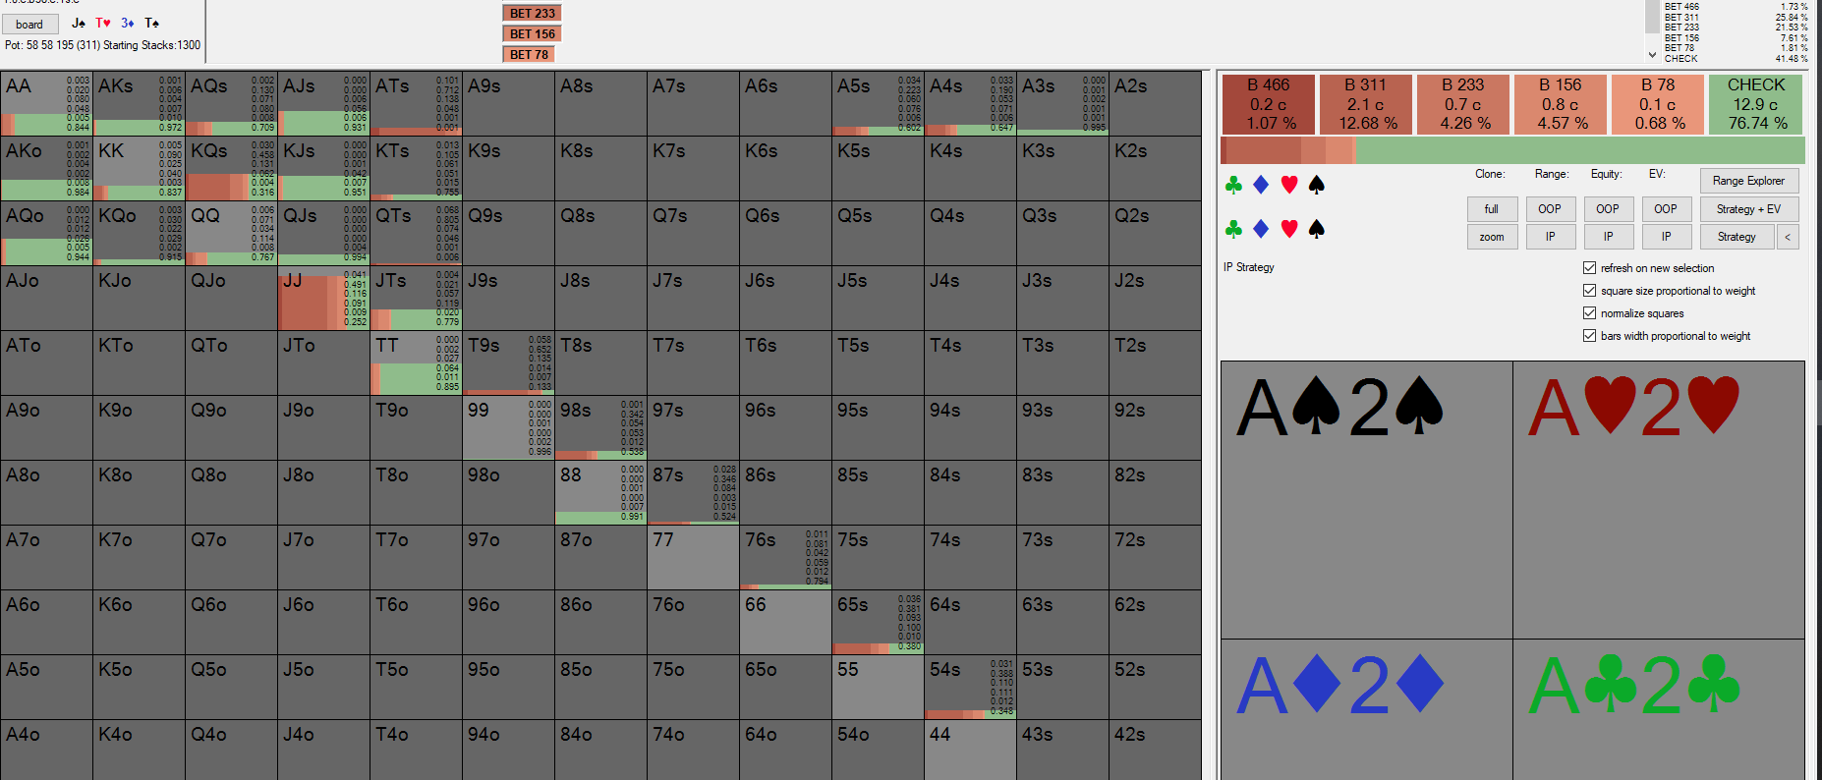This screenshot has width=1822, height=780.
Task: Click the red heart icon in the second suit row
Action: (1289, 229)
